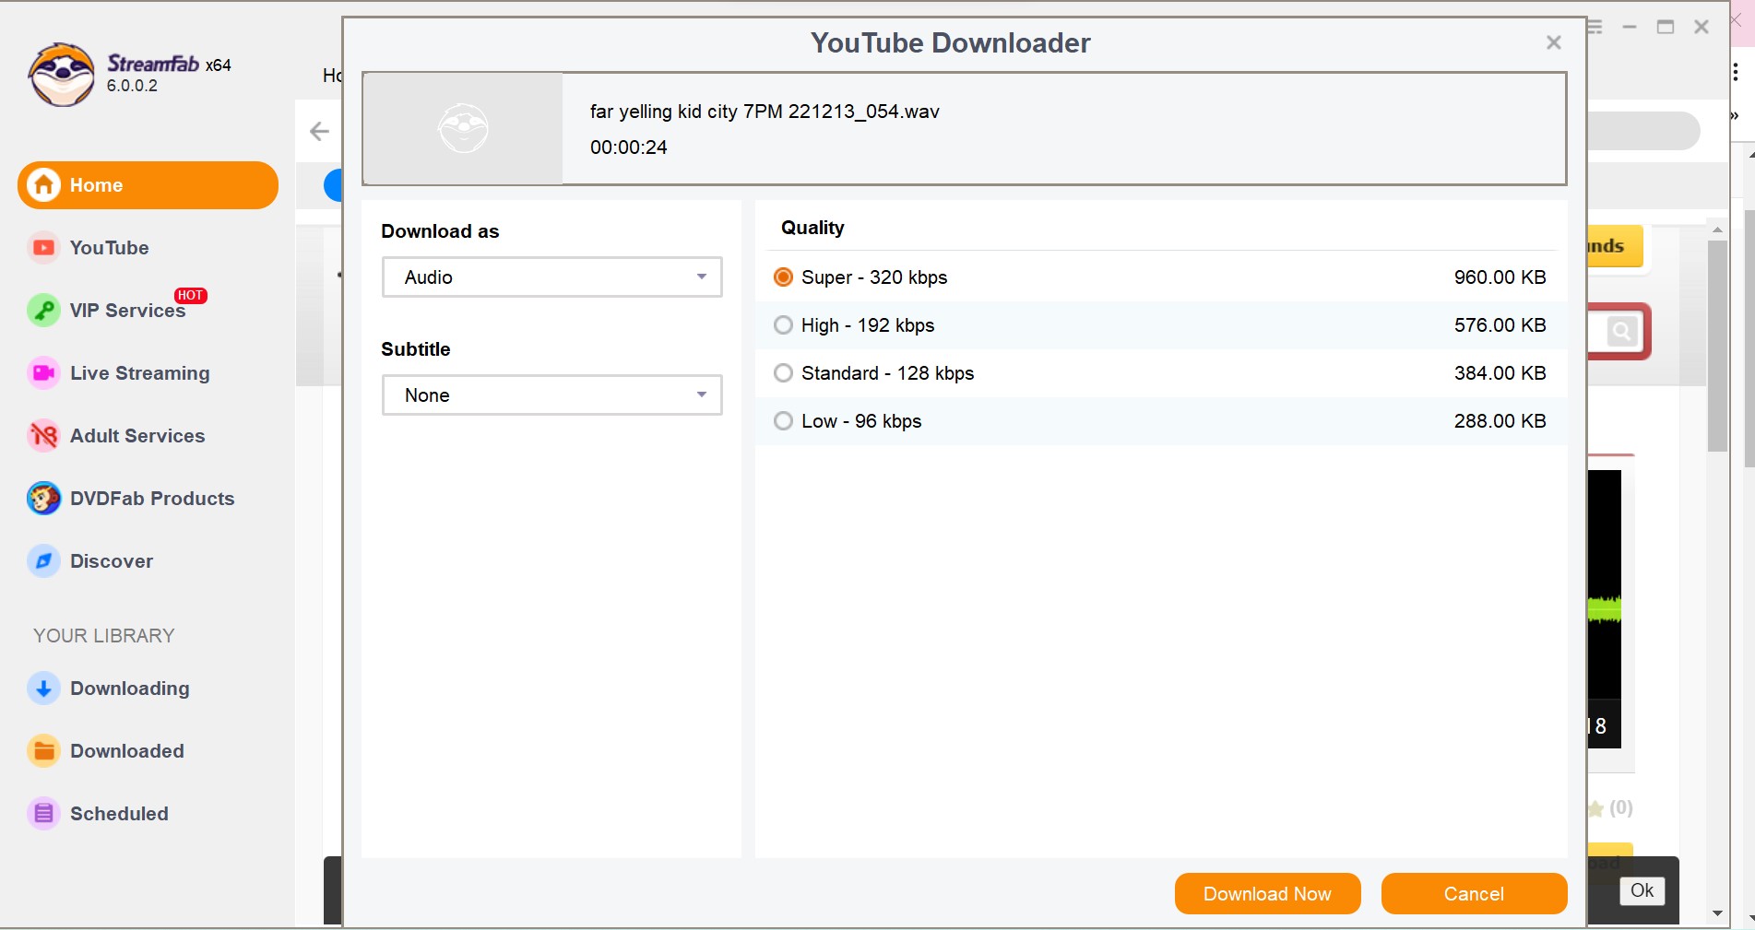Click the vertical three-dot menu icon
Image resolution: width=1755 pixels, height=930 pixels.
coord(1736,72)
